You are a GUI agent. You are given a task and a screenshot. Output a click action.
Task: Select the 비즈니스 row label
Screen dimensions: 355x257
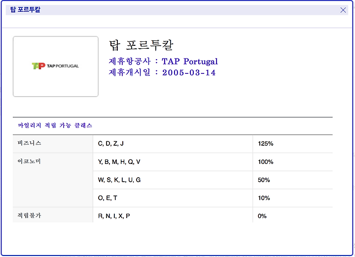click(30, 143)
